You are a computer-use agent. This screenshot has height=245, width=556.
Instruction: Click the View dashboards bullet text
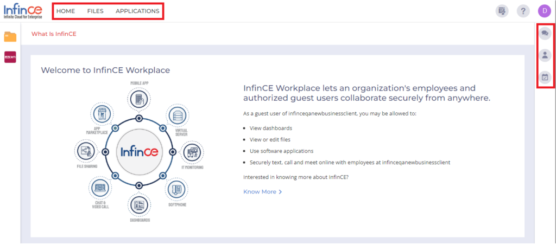(x=271, y=128)
